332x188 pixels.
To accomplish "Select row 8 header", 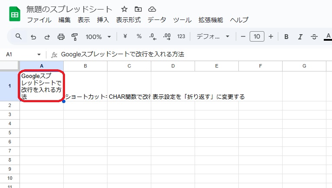I will pos(10,160).
